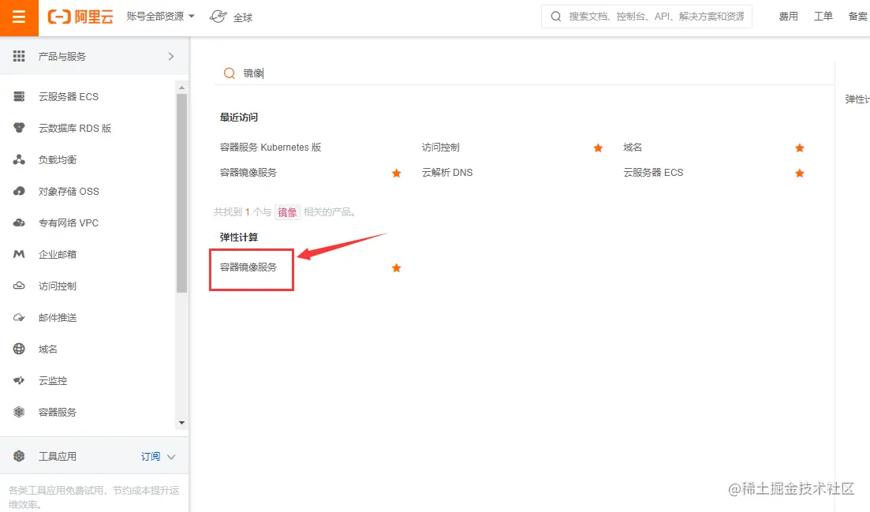Viewport: 870px width, 512px height.
Task: Open the orange hamburger menu
Action: click(19, 17)
